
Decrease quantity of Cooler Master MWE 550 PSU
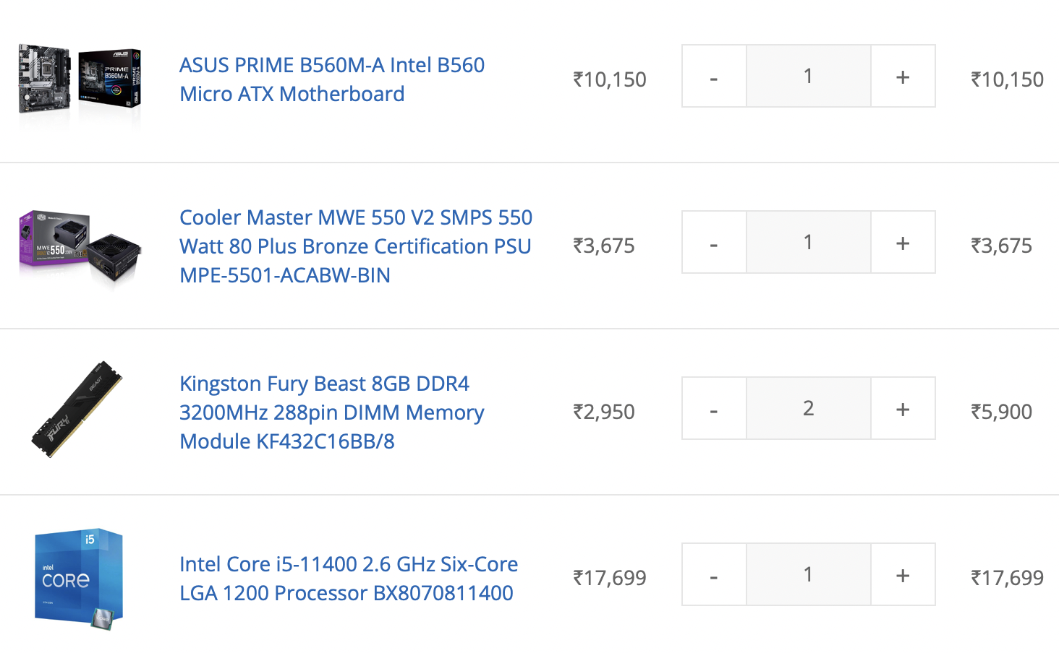[x=714, y=243]
